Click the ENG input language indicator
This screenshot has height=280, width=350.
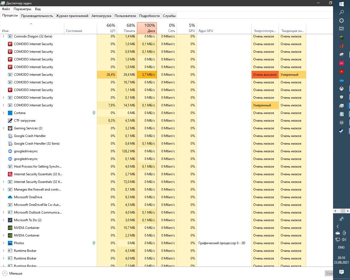point(341,247)
